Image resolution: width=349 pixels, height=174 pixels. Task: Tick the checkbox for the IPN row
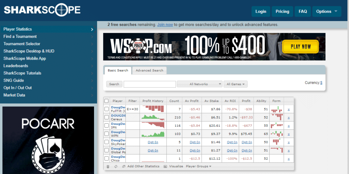coord(106,125)
